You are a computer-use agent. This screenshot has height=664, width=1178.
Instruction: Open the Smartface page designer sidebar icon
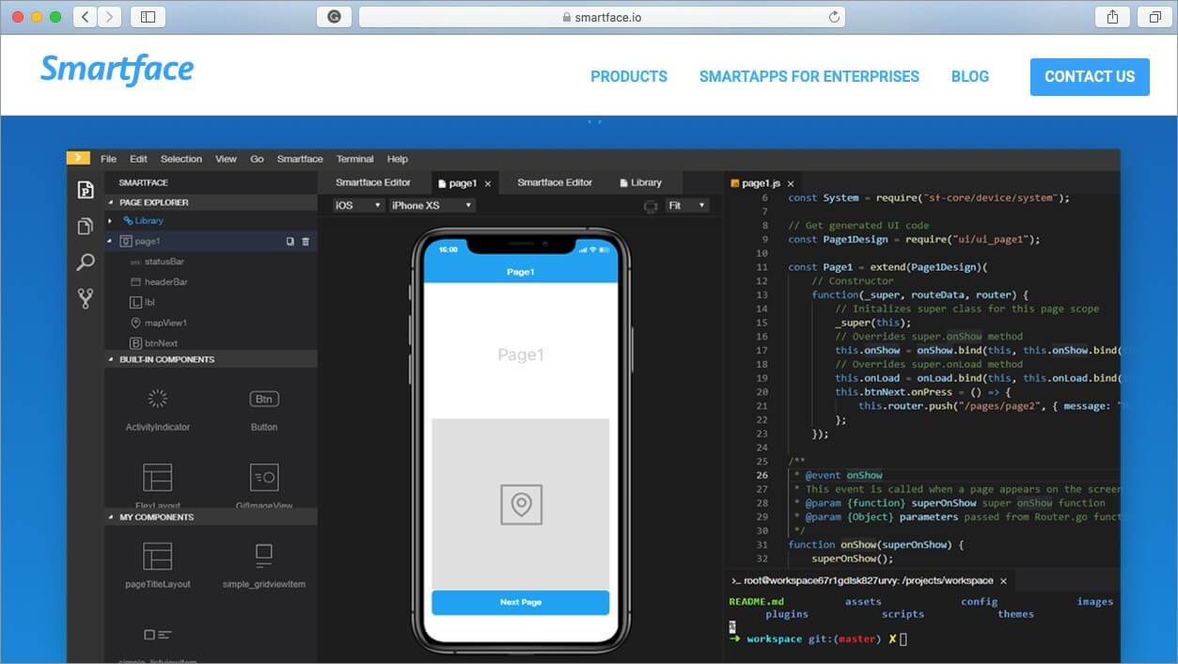[x=86, y=189]
